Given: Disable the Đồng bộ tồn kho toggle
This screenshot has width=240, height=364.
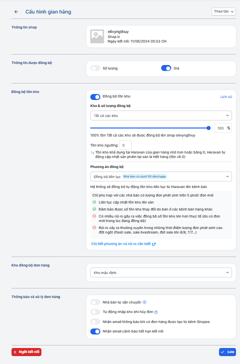Looking at the screenshot, I should point(95,96).
